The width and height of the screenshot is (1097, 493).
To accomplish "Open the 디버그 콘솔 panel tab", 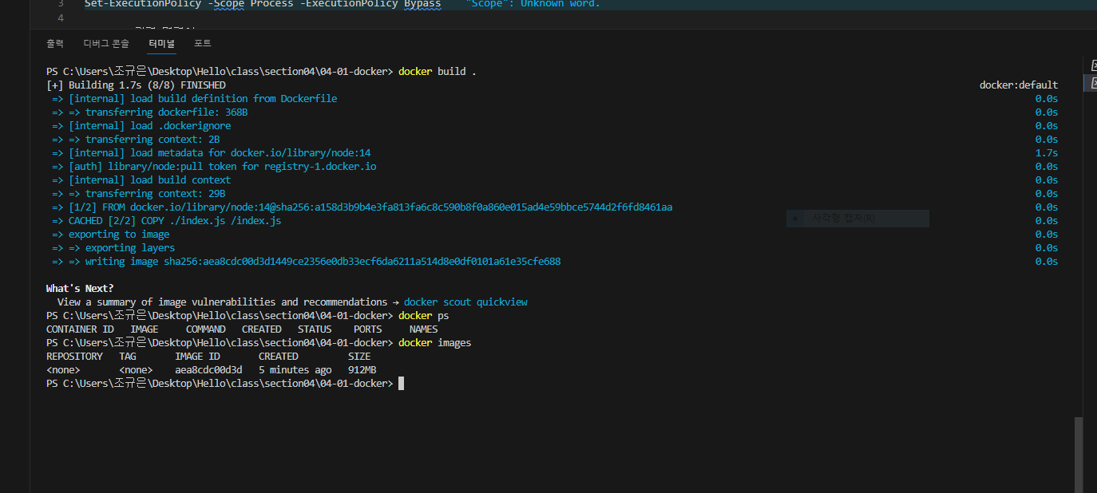I will point(106,43).
